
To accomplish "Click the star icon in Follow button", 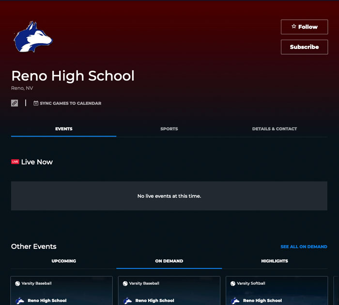I will [293, 26].
